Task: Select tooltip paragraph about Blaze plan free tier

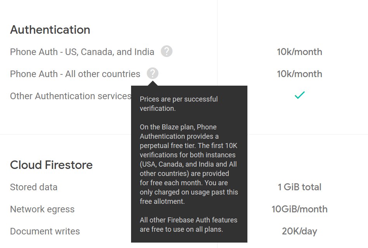Action: point(189,164)
